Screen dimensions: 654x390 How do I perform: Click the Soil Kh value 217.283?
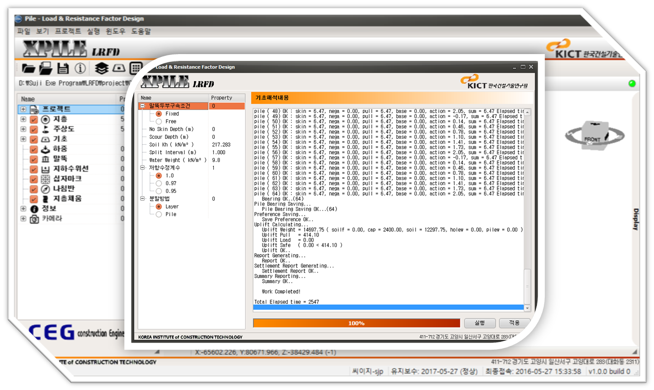pos(221,145)
